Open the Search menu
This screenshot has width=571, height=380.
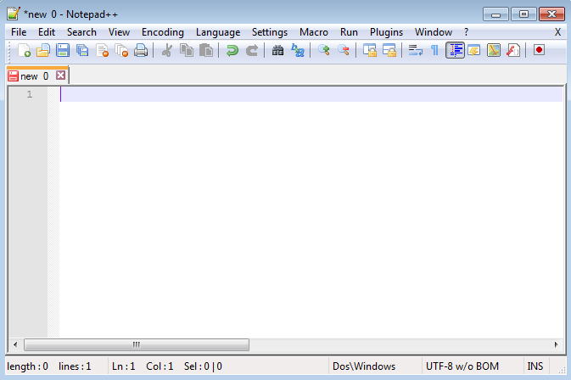[81, 32]
